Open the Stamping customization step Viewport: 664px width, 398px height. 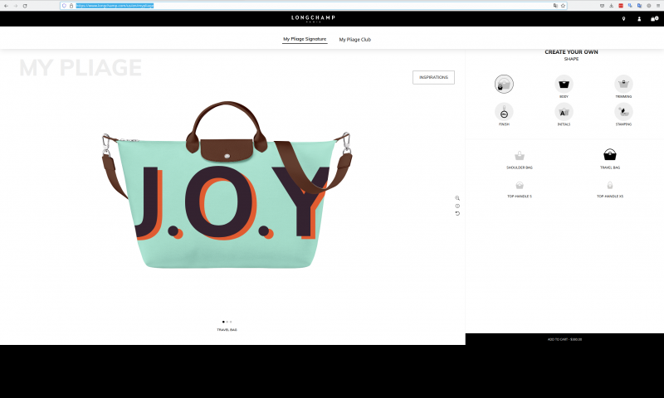click(623, 112)
